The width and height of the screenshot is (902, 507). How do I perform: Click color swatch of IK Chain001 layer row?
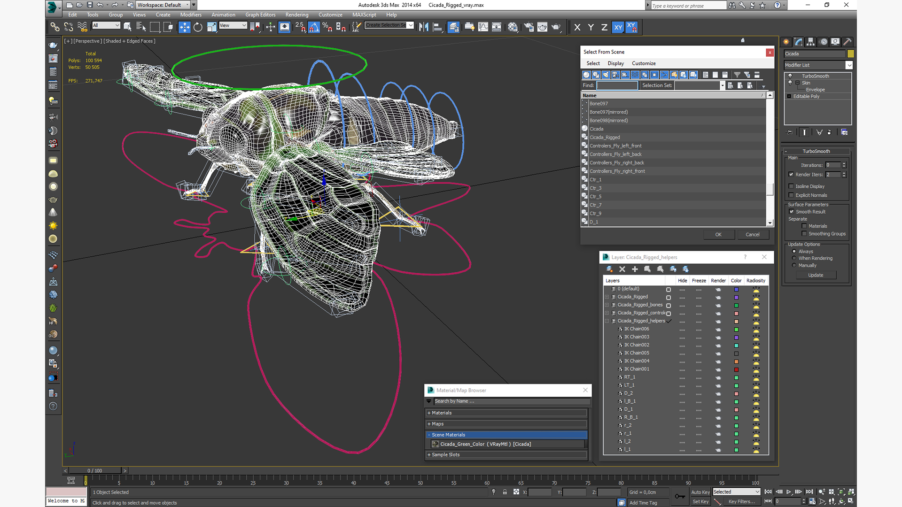coord(736,369)
